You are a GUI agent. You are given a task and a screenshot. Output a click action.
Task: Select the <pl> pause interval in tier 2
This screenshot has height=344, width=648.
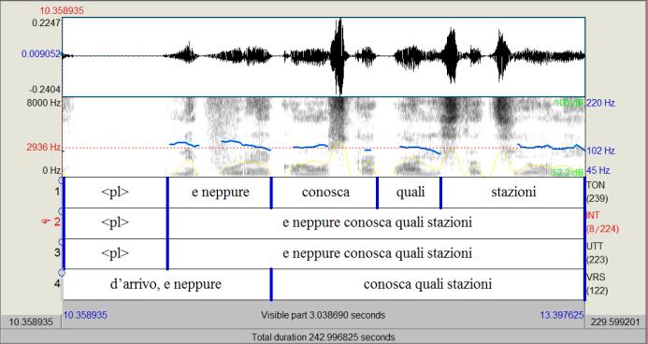tap(115, 222)
